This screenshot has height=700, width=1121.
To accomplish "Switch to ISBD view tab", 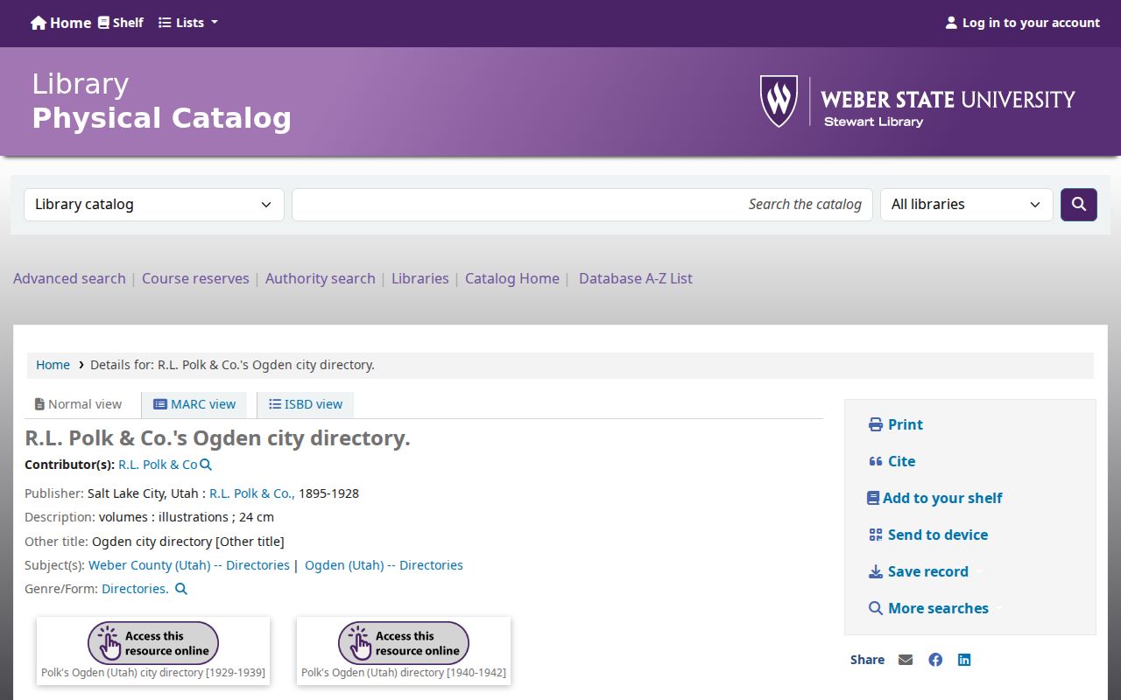I will click(306, 404).
